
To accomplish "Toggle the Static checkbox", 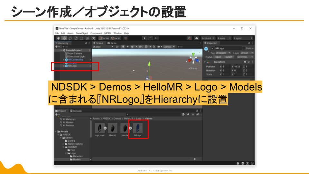I will click(x=244, y=48).
